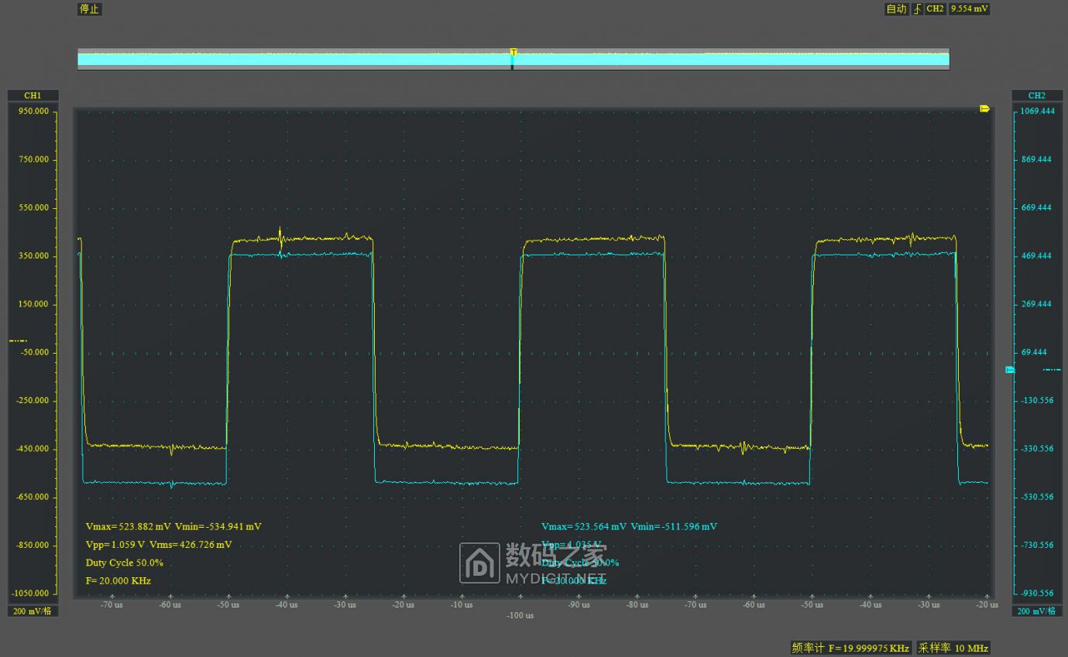Click the 469.444 CH2 scale value
Screen dimensions: 1068x657
tap(1038, 255)
